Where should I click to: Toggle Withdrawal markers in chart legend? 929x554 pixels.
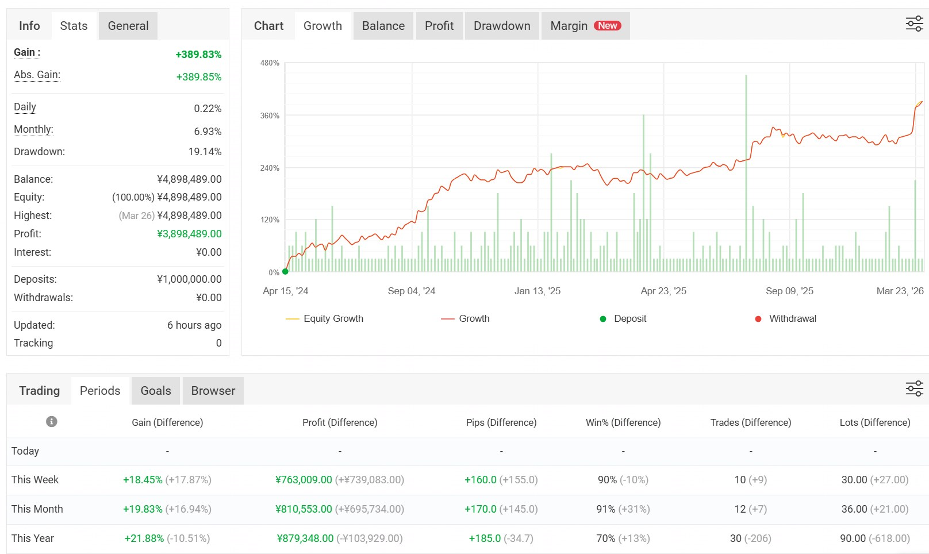[785, 318]
